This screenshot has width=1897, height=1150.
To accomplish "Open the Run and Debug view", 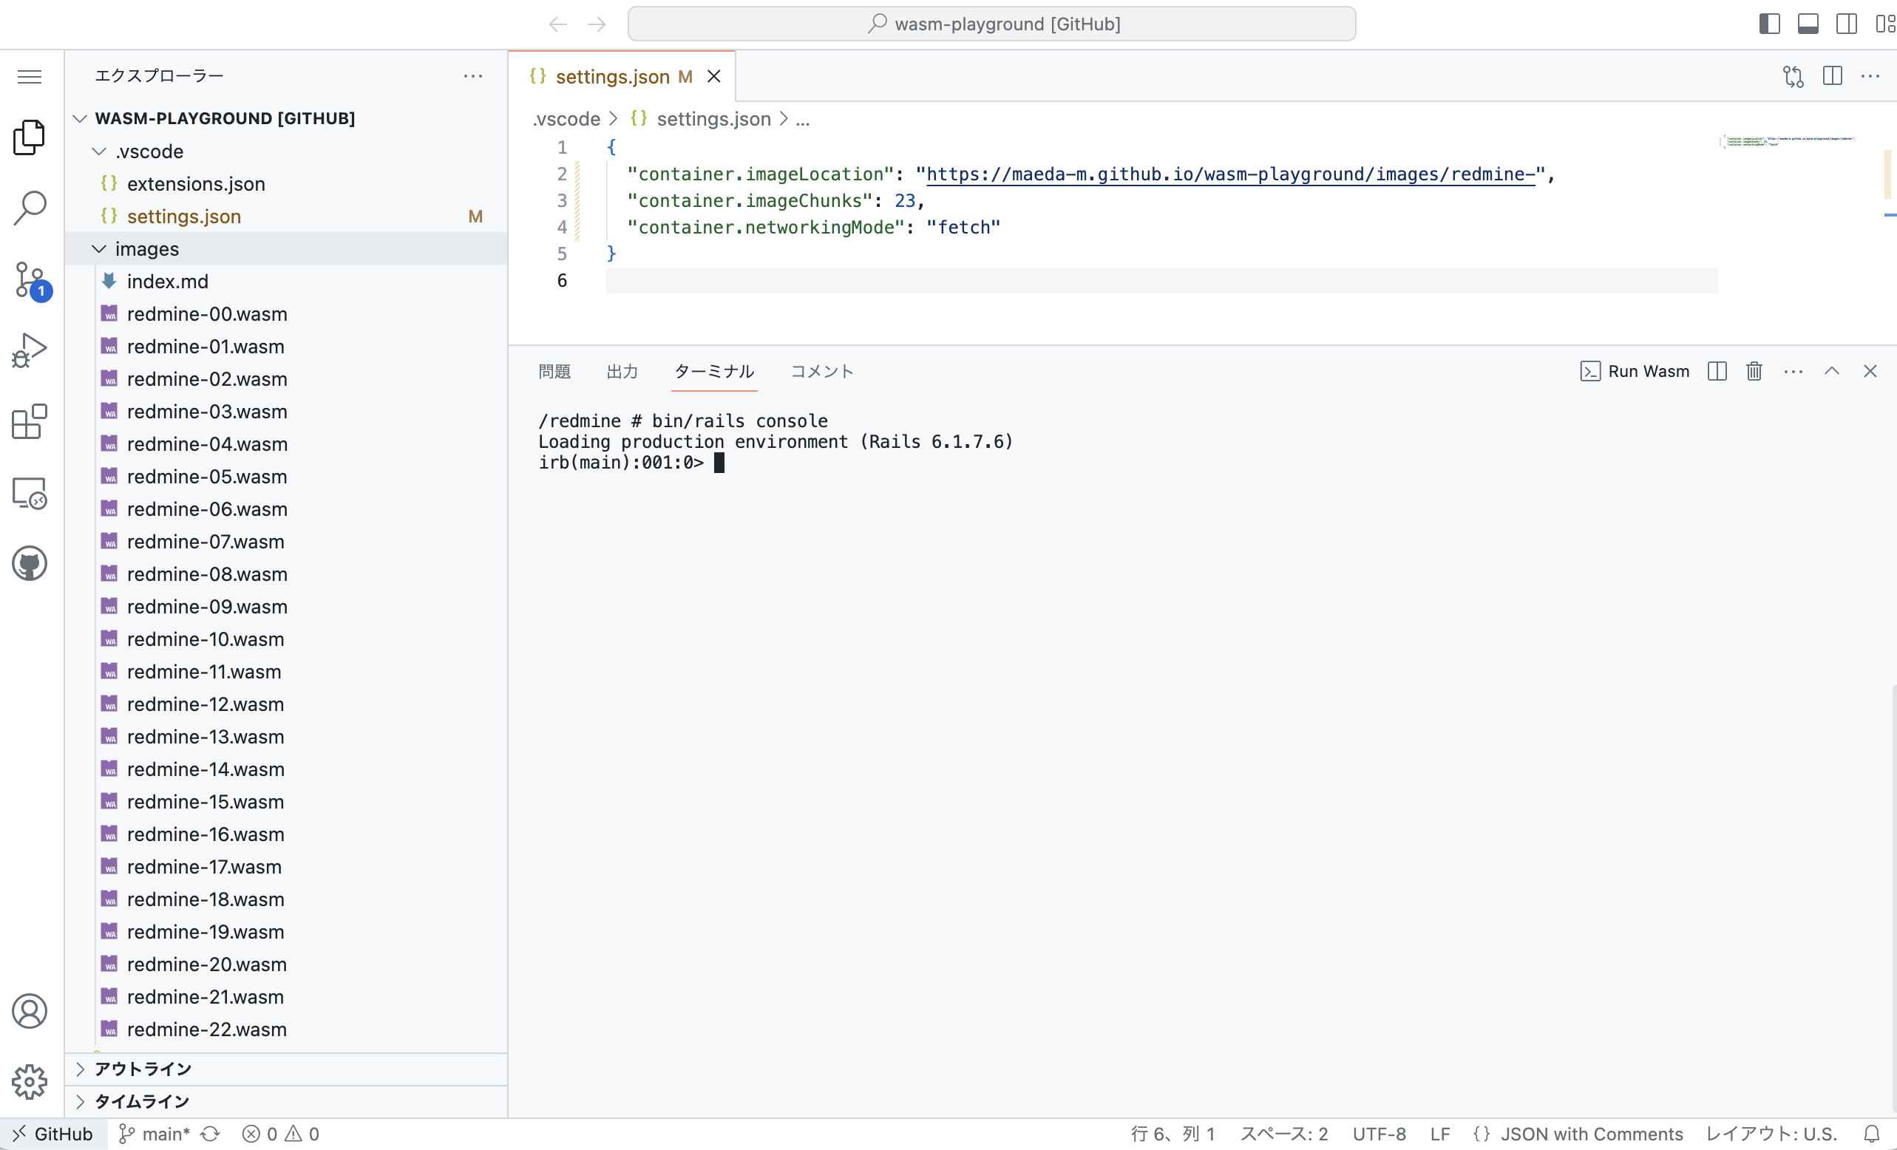I will 30,349.
